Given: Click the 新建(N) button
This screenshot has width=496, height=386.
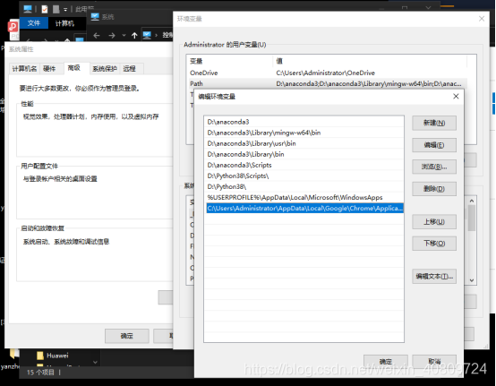Looking at the screenshot, I should (x=434, y=123).
